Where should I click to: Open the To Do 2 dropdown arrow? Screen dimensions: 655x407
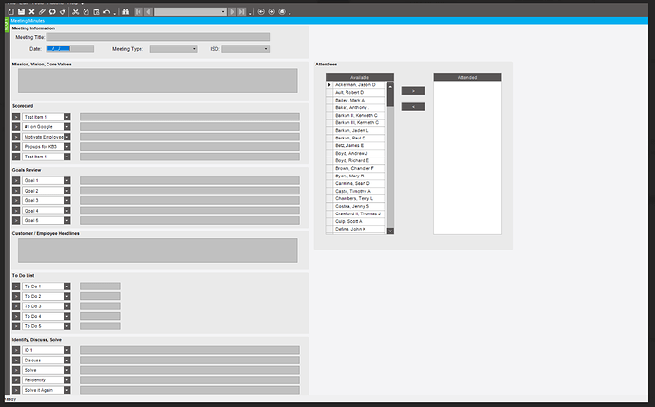point(66,296)
